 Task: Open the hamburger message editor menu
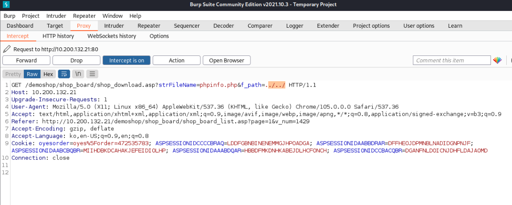tap(93, 74)
